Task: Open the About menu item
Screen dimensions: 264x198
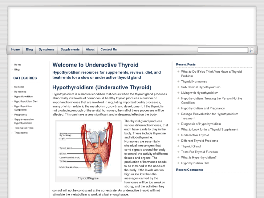Action: coord(90,49)
